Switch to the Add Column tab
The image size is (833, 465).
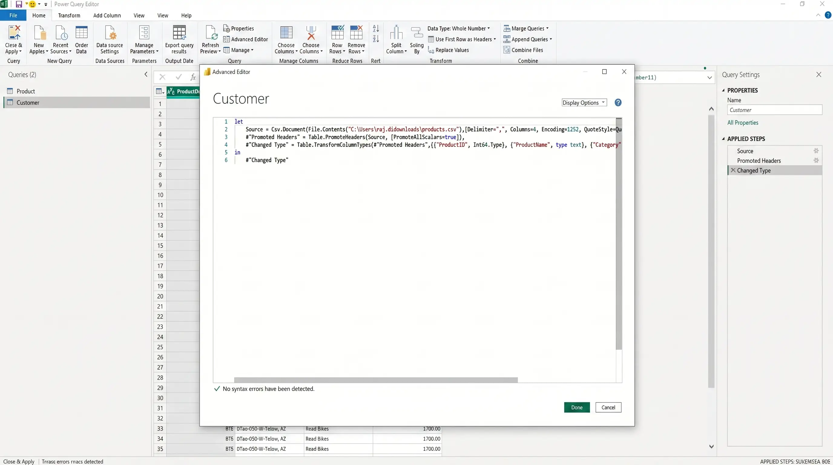pos(107,15)
